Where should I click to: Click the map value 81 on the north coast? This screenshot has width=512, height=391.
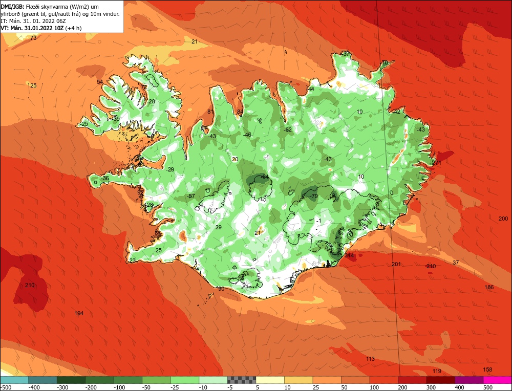click(x=210, y=112)
